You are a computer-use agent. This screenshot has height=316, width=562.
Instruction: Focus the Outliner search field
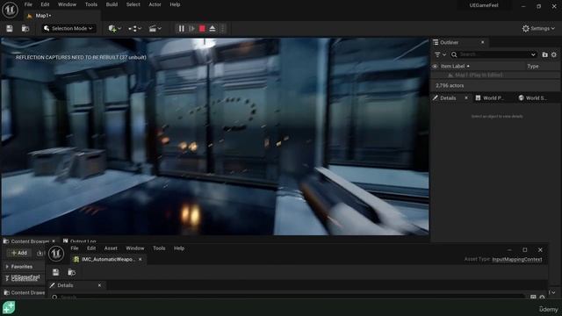pos(494,54)
